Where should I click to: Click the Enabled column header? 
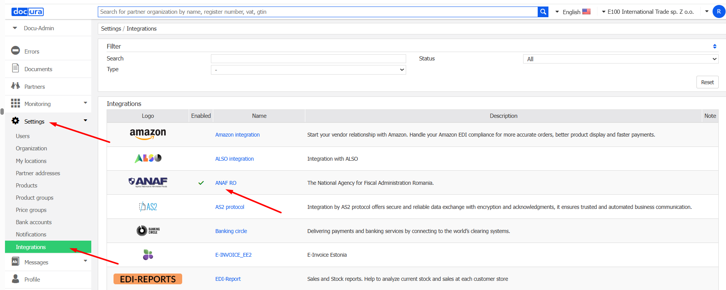click(201, 116)
